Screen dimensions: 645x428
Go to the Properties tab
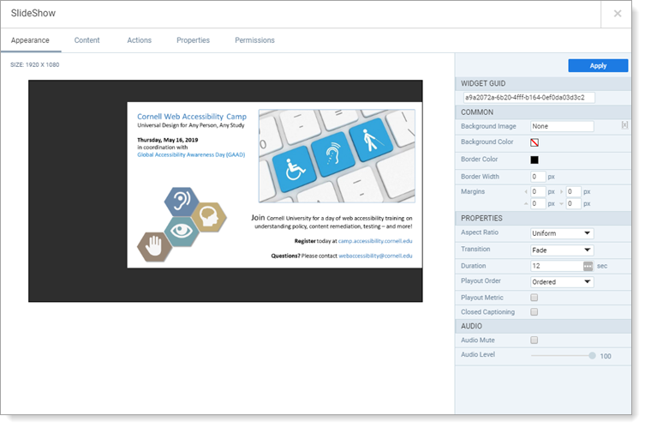click(193, 40)
